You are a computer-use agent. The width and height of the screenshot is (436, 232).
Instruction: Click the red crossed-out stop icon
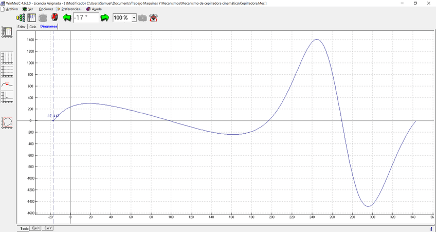(55, 17)
